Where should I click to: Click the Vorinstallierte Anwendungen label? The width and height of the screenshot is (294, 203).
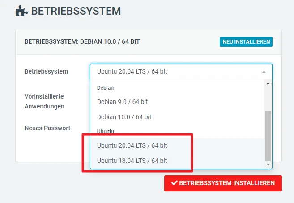pyautogui.click(x=44, y=101)
